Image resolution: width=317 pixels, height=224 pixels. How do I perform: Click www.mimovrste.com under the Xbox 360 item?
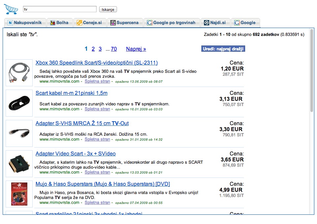[x=59, y=81]
